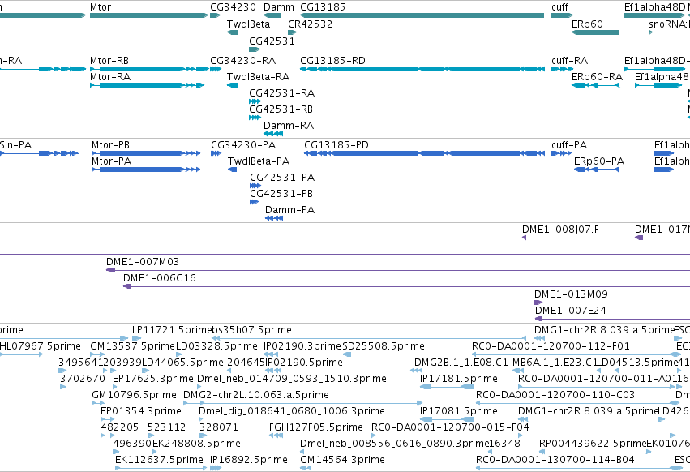Select the CG42531-PA protein label
This screenshot has width=690, height=472.
click(x=282, y=178)
